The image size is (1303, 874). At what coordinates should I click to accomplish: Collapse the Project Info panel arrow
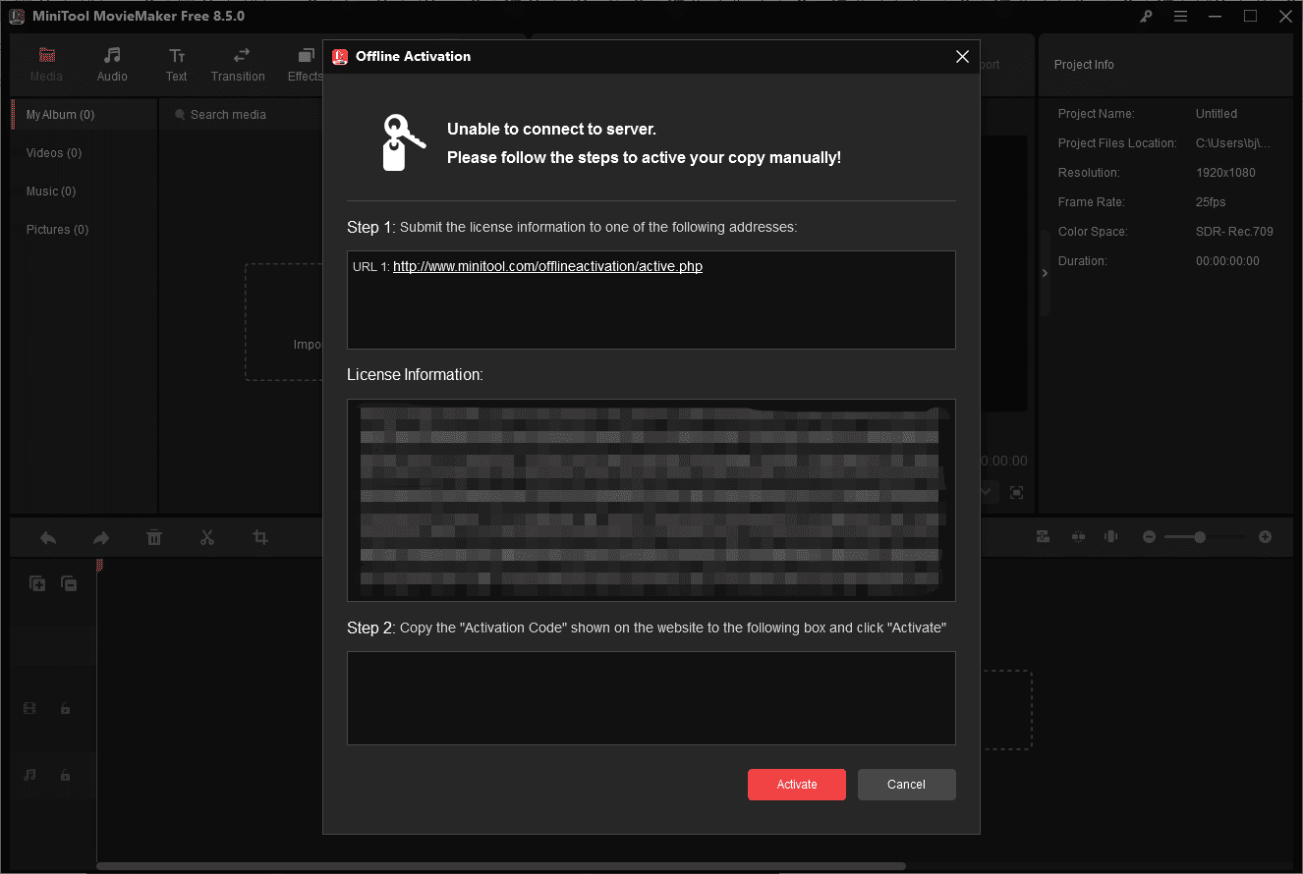(x=1044, y=273)
